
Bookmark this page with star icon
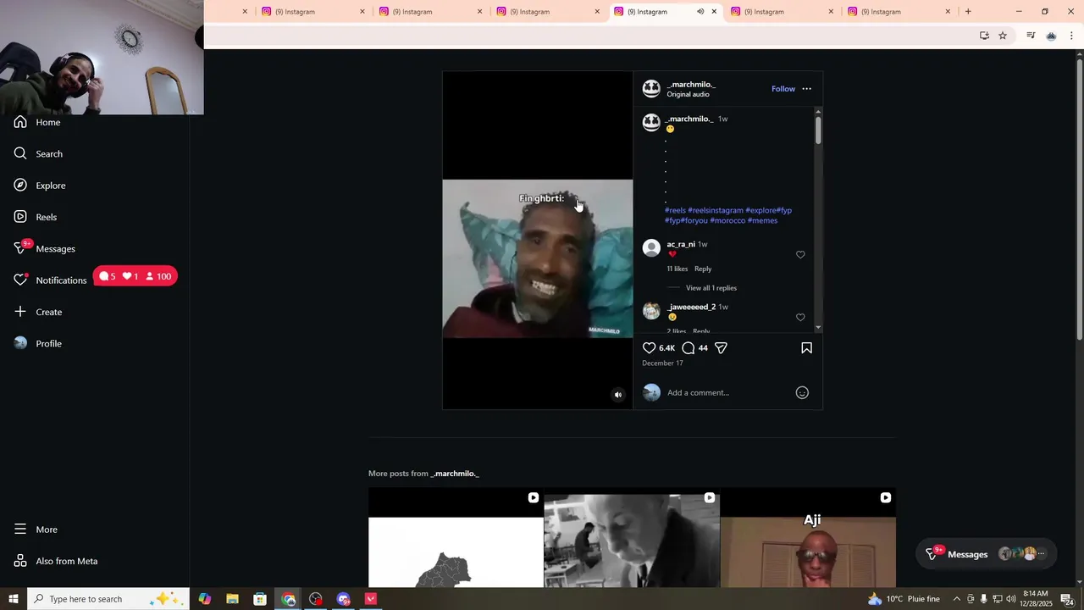[x=1003, y=36]
